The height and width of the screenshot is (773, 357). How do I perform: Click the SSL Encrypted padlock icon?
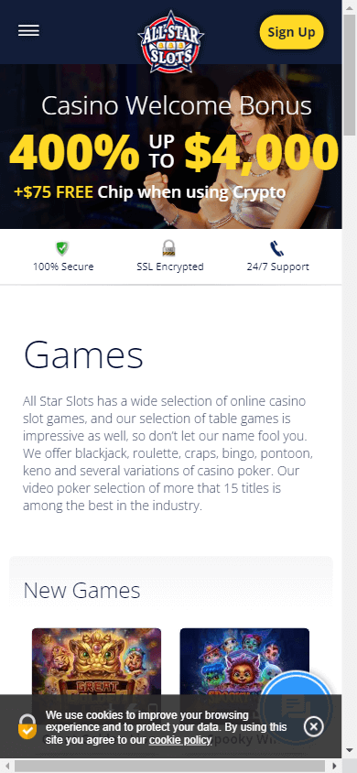point(169,248)
